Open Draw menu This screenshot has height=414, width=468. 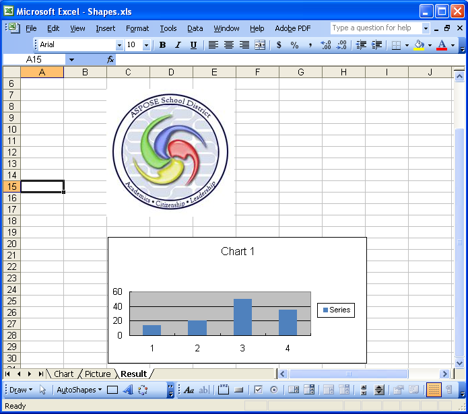[x=21, y=390]
